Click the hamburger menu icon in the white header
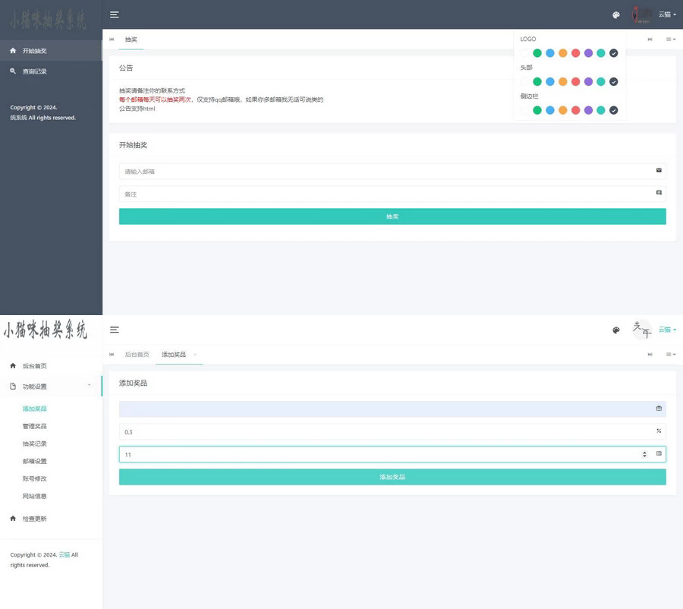 click(x=114, y=330)
